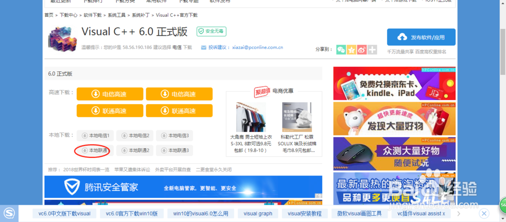Open 苹果又遭集体诉讼 link
Image resolution: width=506 pixels, height=222 pixels.
point(132,170)
